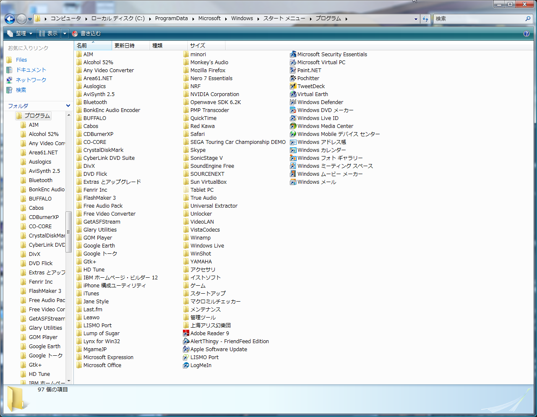Select Windows Mobile デバイス センター icon
Viewport: 537px width, 417px height.
(x=293, y=134)
